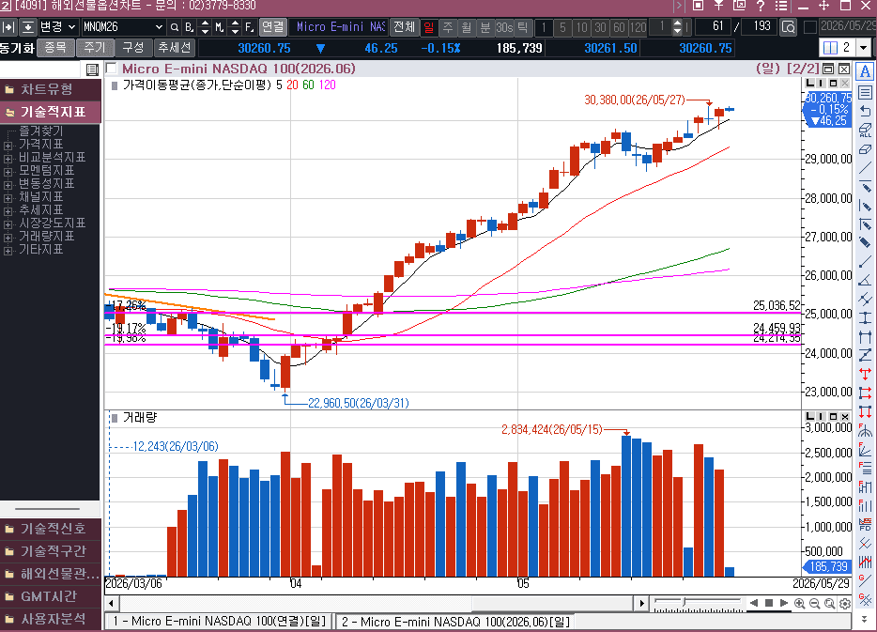Screen dimensions: 877x632
Task: Click the horizontal scrollbar right arrow
Action: (641, 604)
